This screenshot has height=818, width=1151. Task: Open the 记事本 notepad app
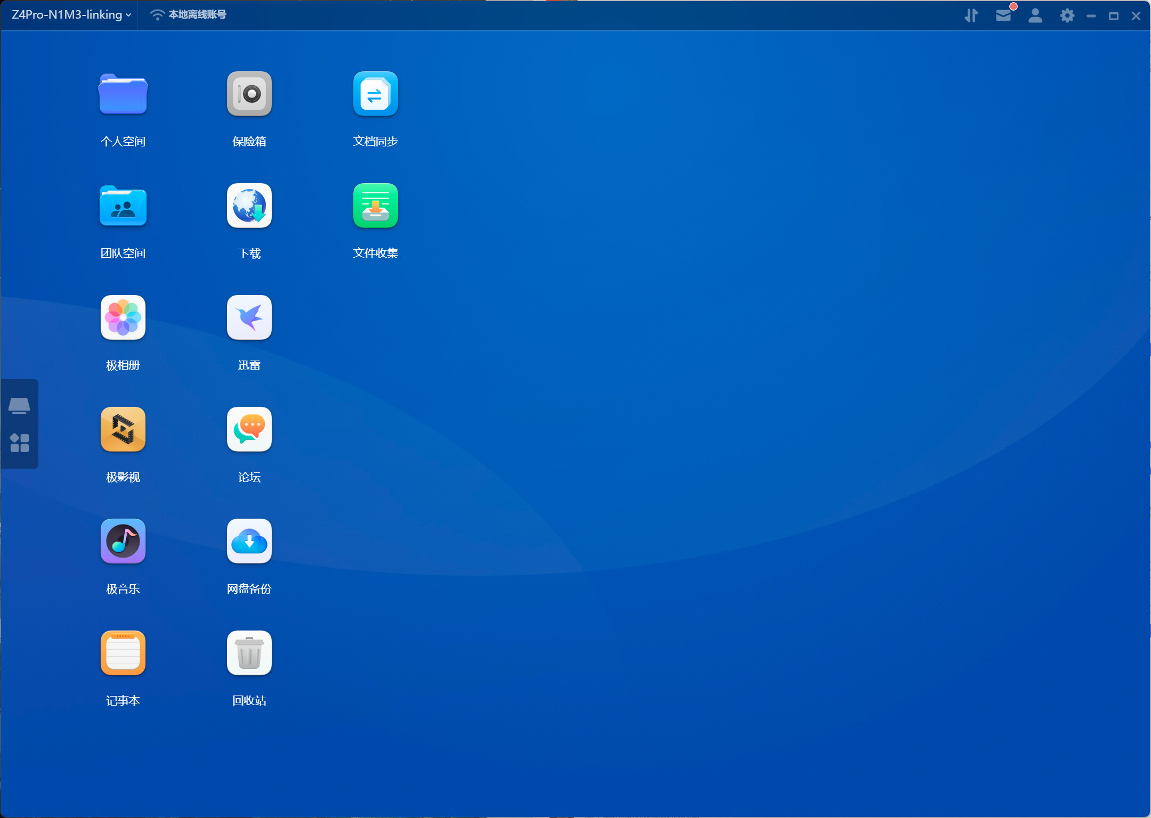pyautogui.click(x=123, y=653)
